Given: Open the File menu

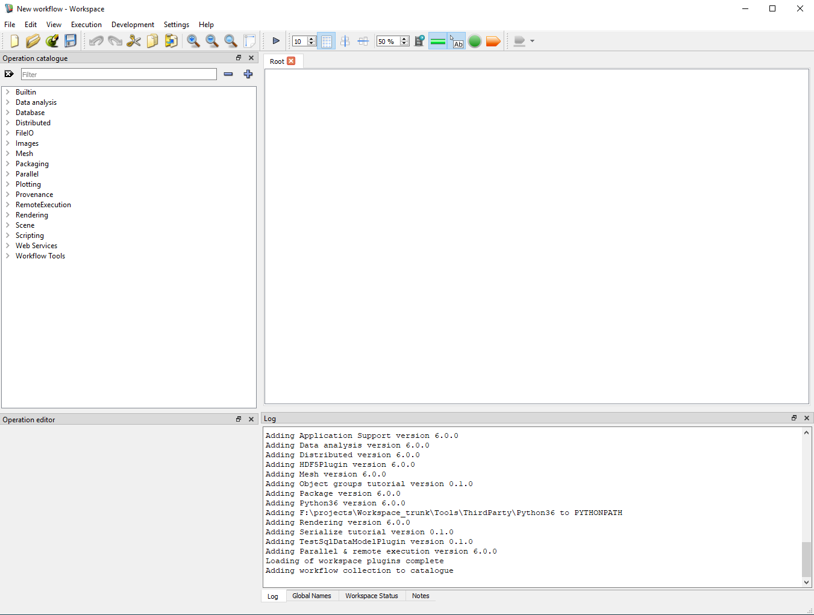Looking at the screenshot, I should click(x=10, y=25).
